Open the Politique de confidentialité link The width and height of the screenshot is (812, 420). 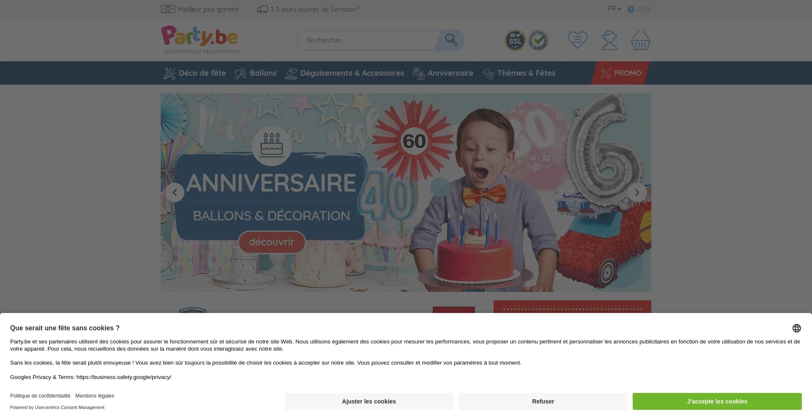tap(40, 396)
